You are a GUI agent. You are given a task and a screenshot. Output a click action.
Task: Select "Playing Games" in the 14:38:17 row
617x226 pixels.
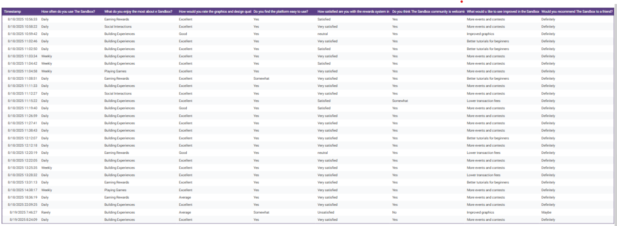click(x=115, y=190)
